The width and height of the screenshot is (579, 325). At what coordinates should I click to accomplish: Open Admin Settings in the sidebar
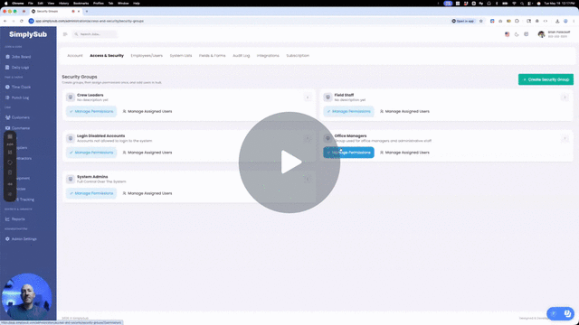21,238
